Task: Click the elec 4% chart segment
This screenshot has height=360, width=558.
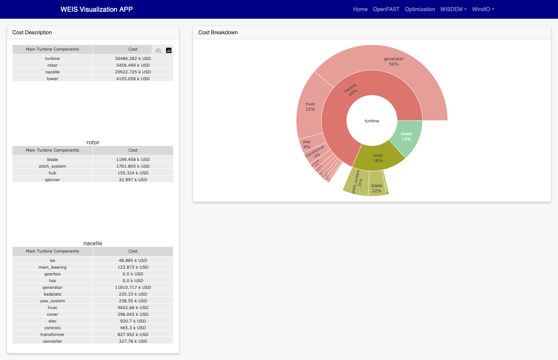Action: click(x=307, y=144)
